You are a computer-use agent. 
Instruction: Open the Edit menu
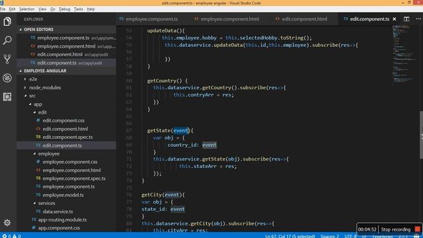click(x=12, y=9)
